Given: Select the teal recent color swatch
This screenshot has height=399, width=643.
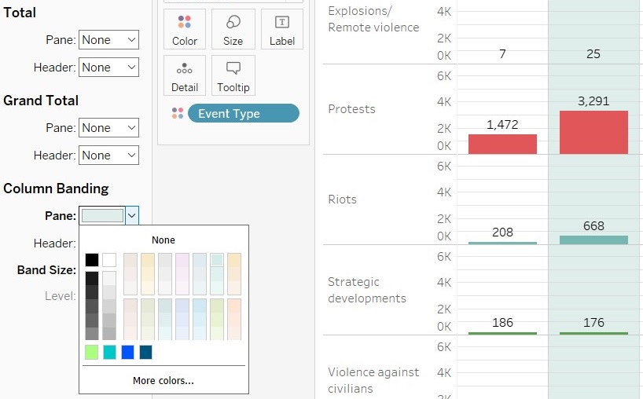Looking at the screenshot, I should click(109, 353).
